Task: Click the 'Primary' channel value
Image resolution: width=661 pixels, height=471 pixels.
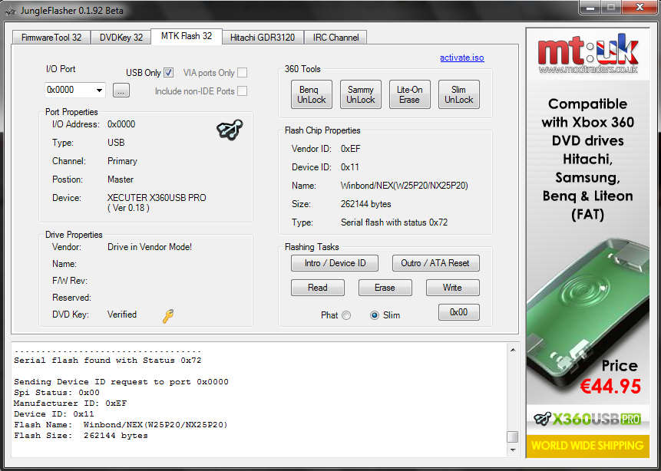Action: (122, 161)
